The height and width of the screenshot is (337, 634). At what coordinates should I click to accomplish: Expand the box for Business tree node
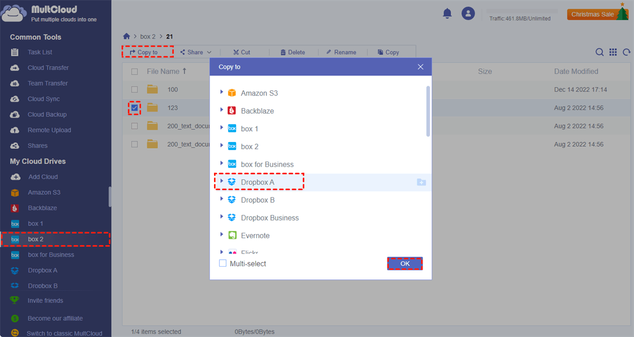(221, 164)
